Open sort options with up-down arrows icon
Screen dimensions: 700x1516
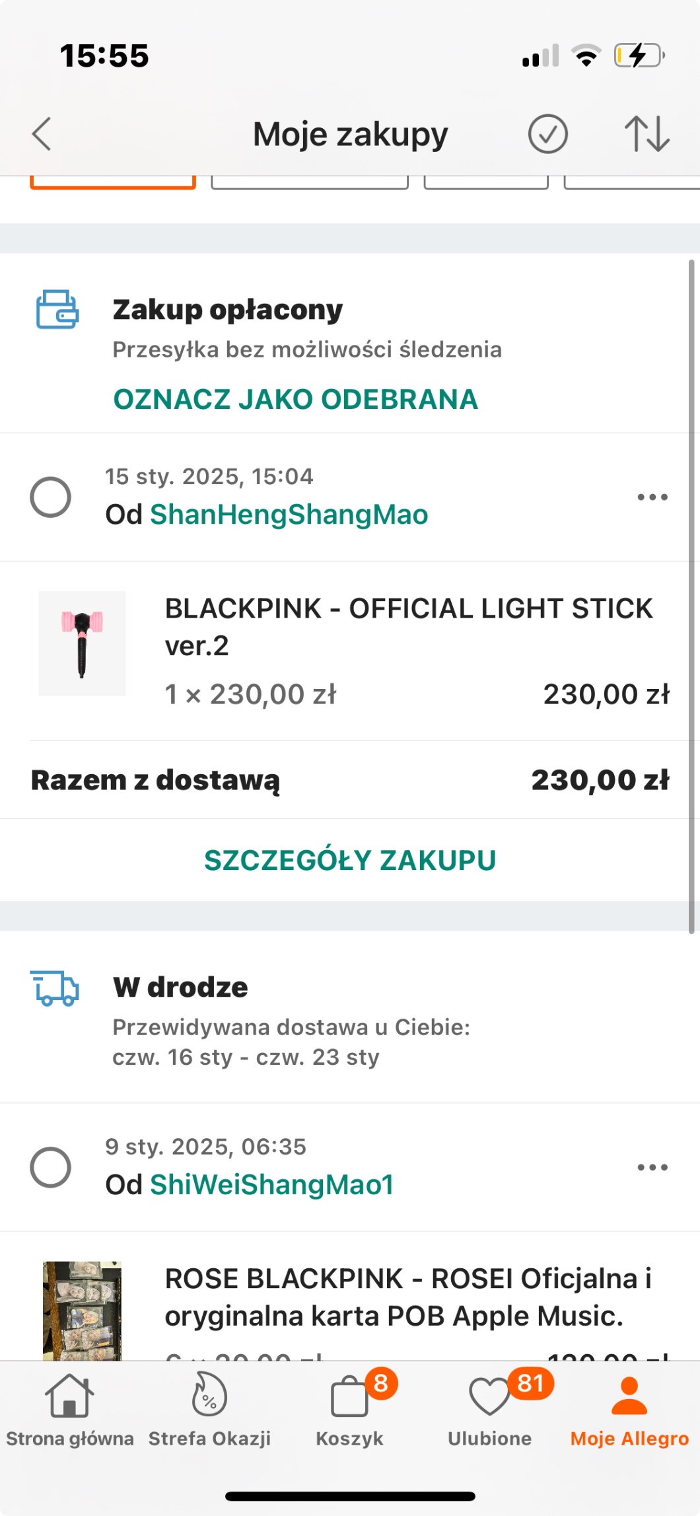click(647, 134)
